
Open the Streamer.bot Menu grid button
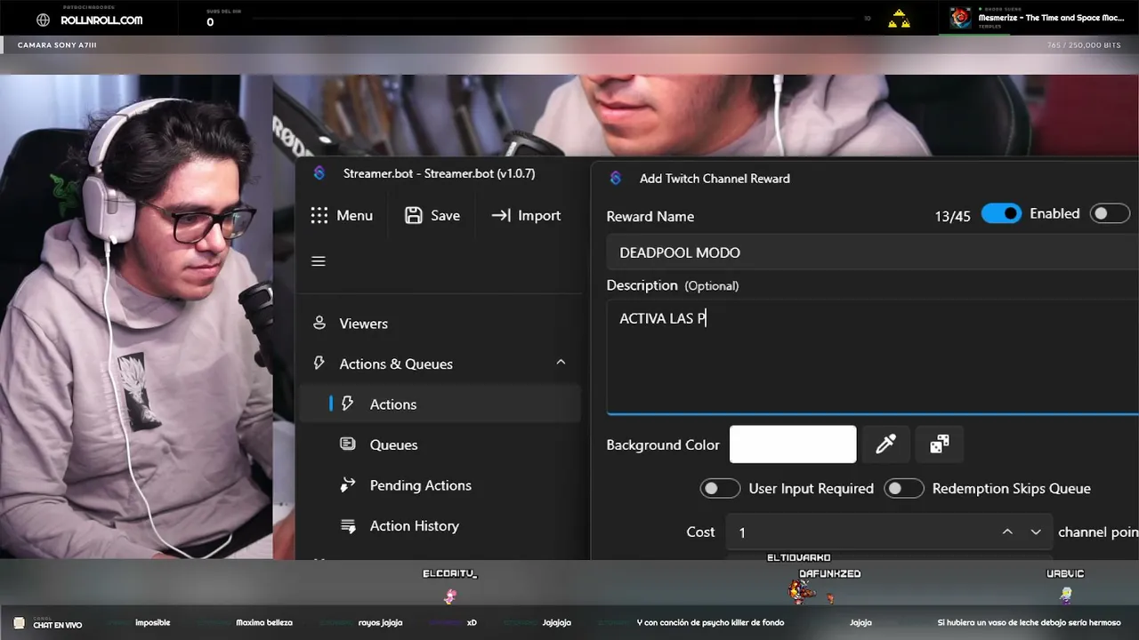click(342, 215)
